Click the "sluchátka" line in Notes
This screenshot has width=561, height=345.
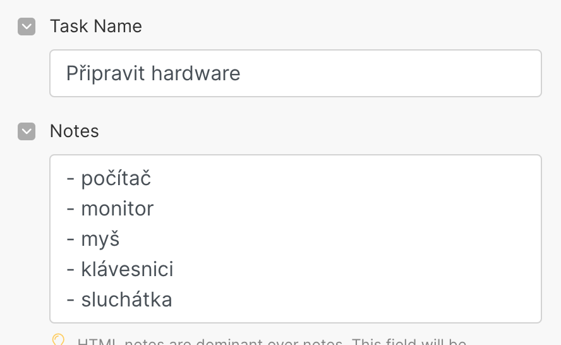(x=127, y=300)
